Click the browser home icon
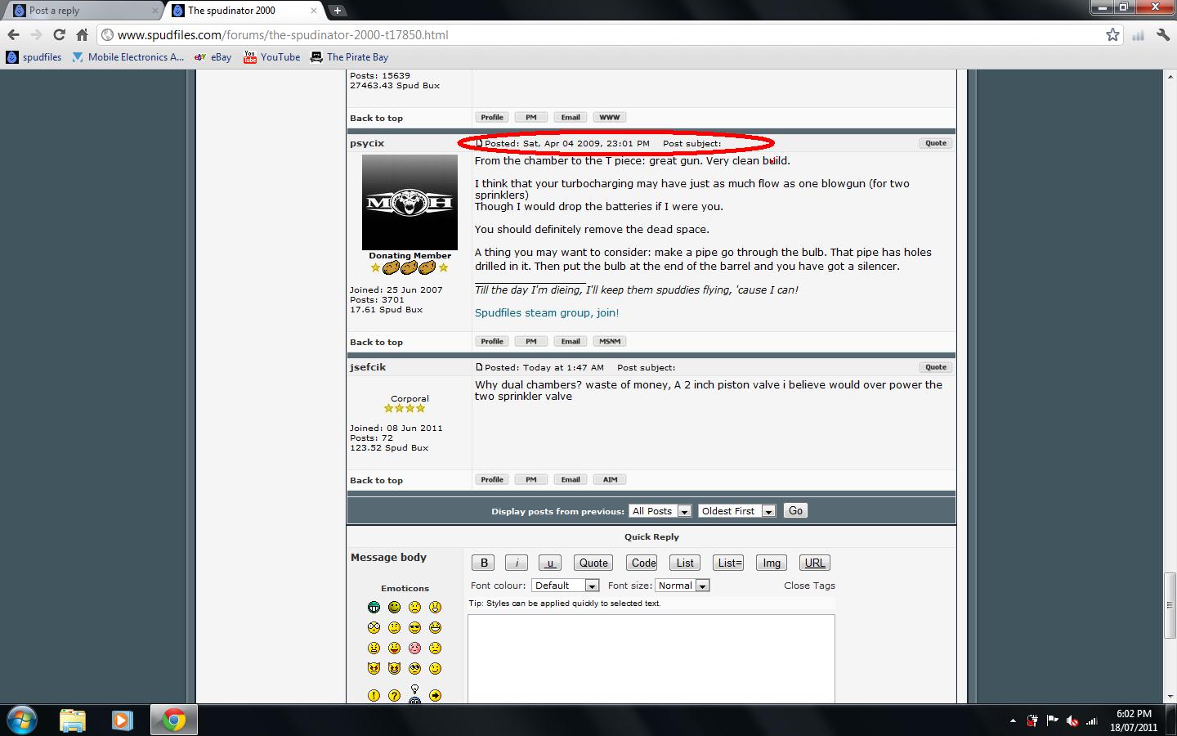The height and width of the screenshot is (736, 1177). coord(82,35)
